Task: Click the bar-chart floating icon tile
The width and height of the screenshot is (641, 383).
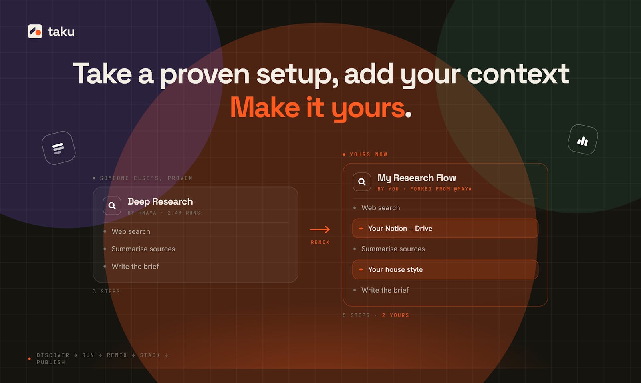Action: [583, 140]
